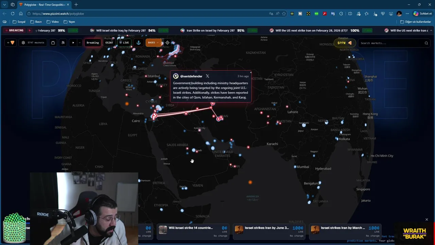Go back with browser back arrow

(x=4, y=14)
